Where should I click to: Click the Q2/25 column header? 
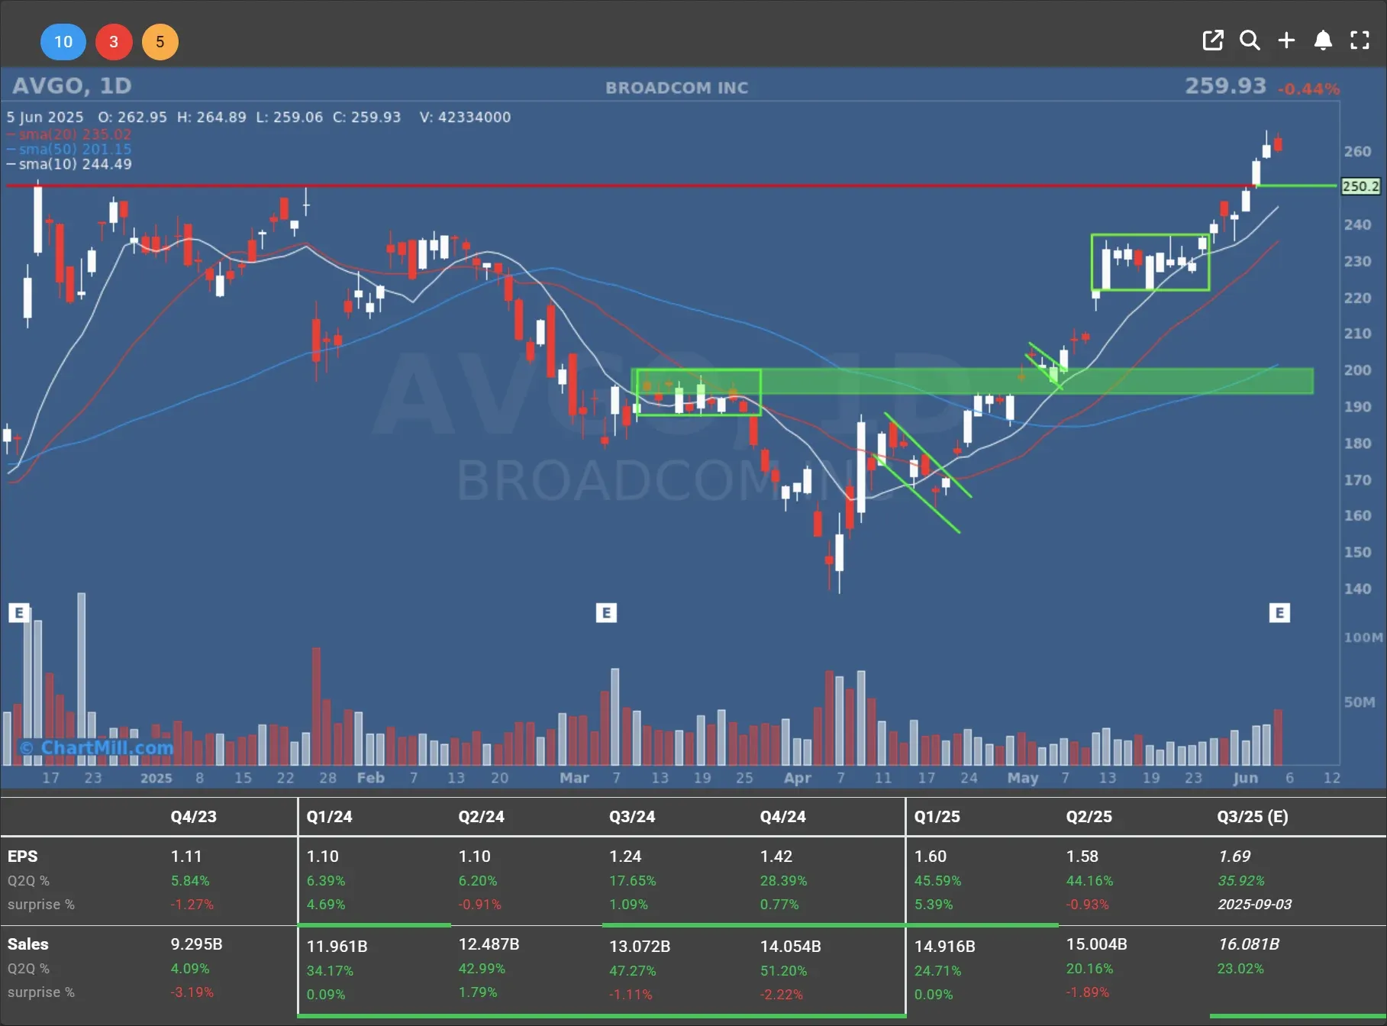pos(1089,816)
